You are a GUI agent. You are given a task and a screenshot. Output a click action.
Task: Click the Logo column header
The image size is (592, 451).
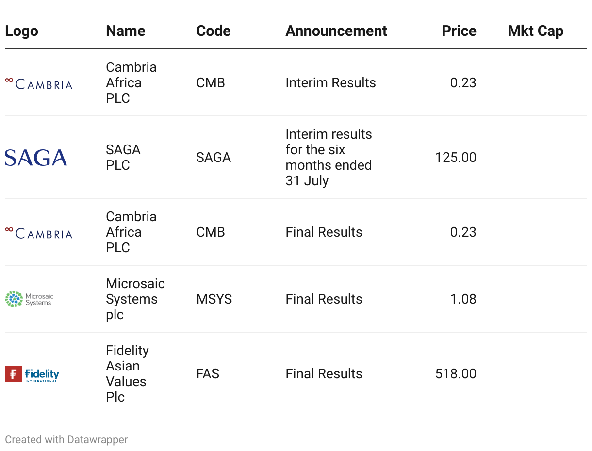21,31
